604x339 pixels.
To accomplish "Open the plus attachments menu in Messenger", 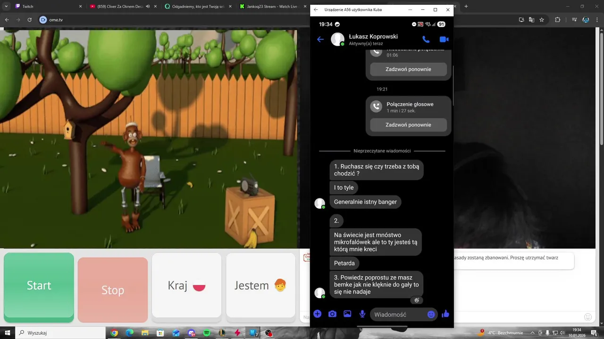I will (x=318, y=314).
